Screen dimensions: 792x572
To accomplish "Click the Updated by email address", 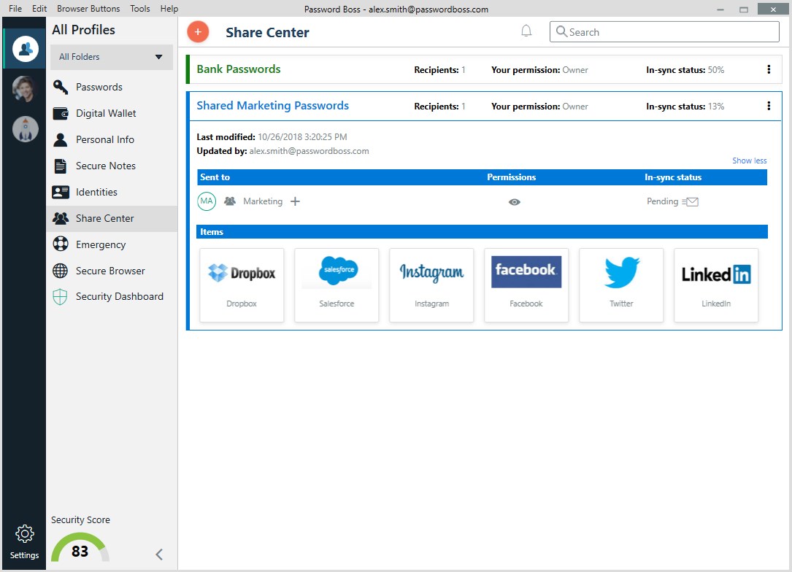I will click(309, 151).
